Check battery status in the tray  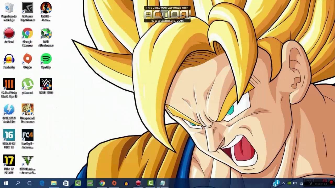[295, 183]
